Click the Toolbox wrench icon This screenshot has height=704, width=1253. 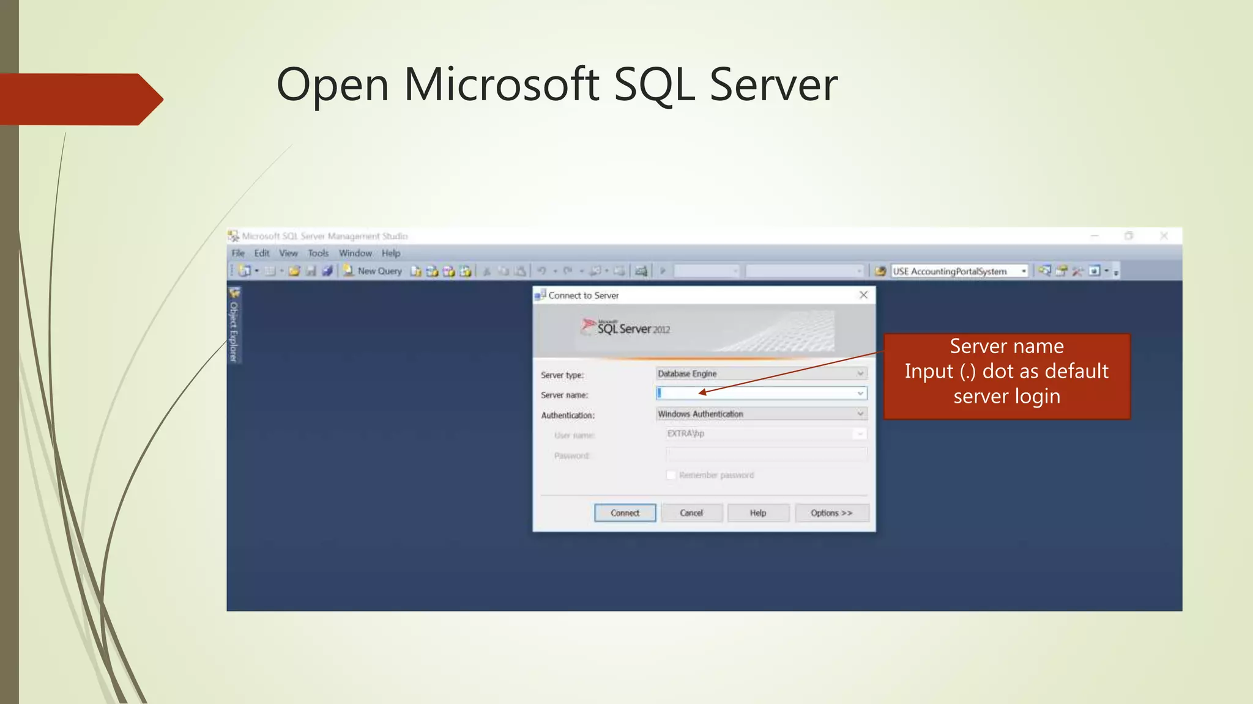pyautogui.click(x=1077, y=271)
